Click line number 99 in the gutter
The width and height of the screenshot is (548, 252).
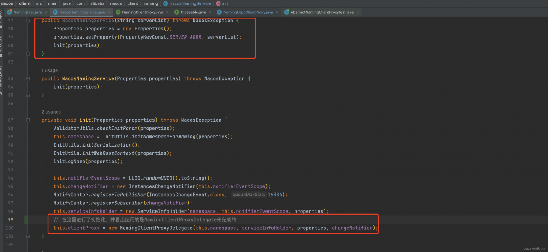click(10, 219)
